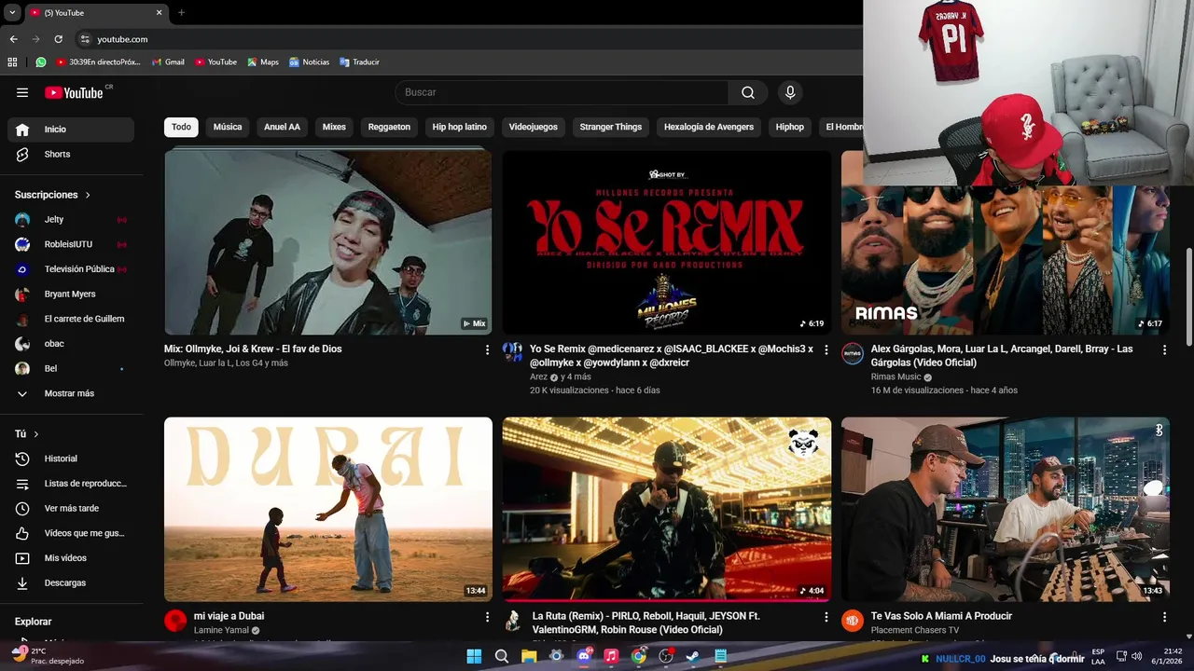Select the Hip hop latino chip
This screenshot has width=1194, height=671.
(x=460, y=127)
